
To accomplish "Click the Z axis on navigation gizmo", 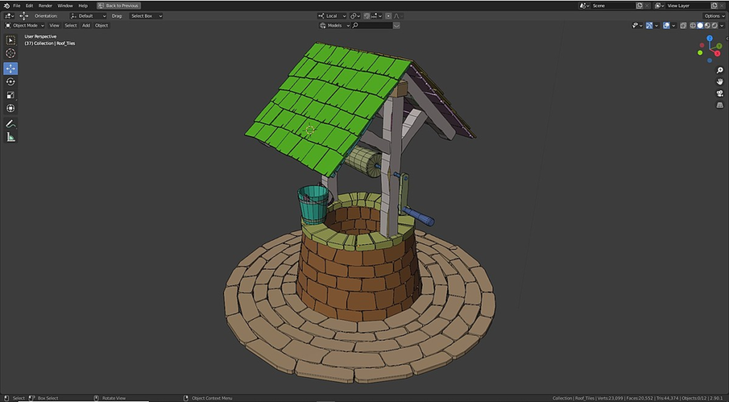I will point(710,38).
